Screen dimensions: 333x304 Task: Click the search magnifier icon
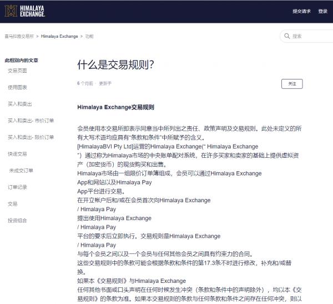pos(287,36)
